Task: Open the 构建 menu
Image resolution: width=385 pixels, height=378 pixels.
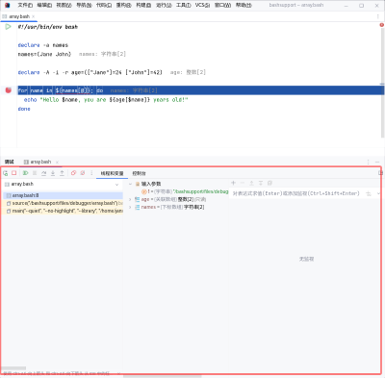Action: (143, 5)
